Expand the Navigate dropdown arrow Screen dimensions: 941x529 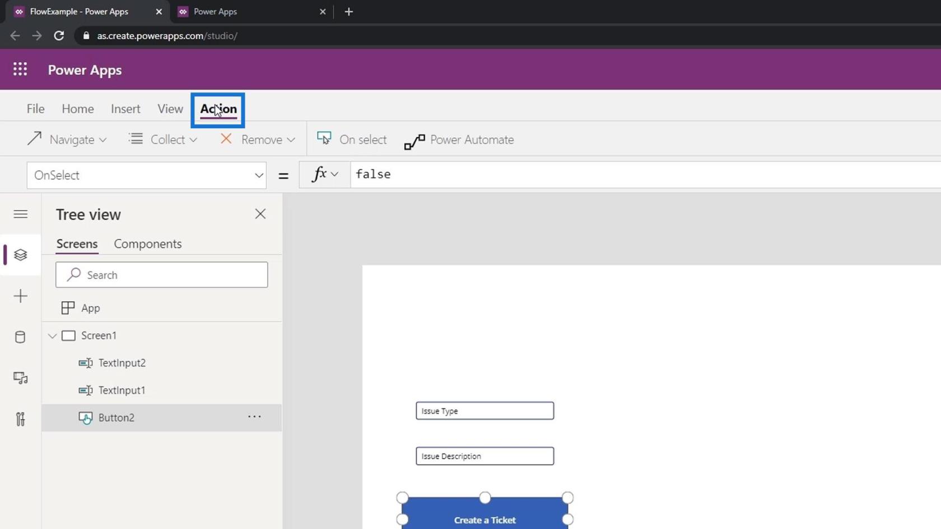pos(103,140)
